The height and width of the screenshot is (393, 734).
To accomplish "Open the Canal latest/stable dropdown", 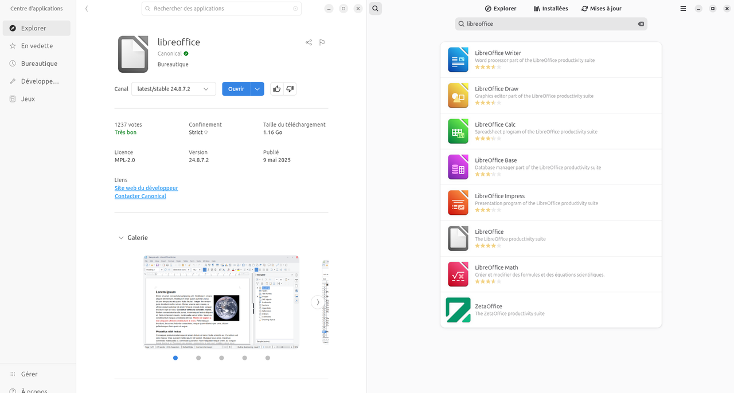I will tap(174, 89).
